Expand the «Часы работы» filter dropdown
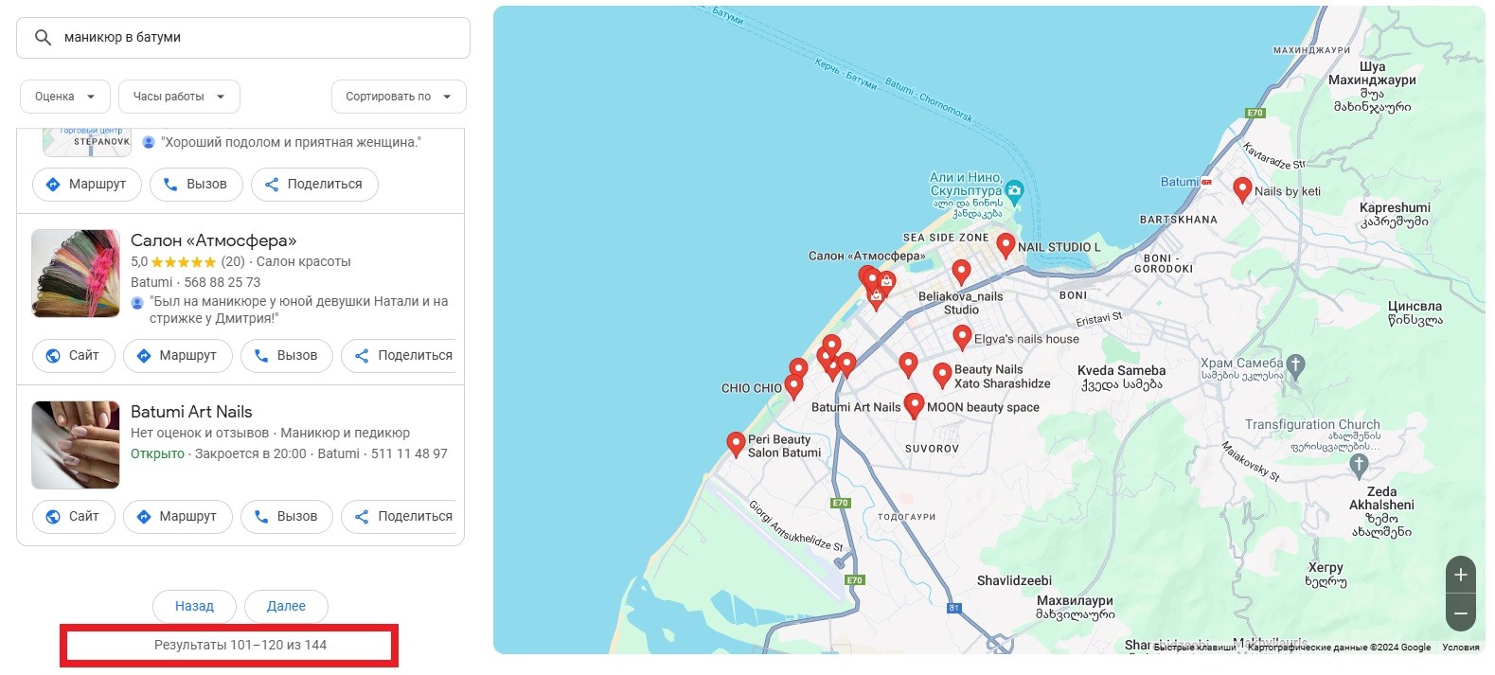The width and height of the screenshot is (1495, 675). [179, 97]
